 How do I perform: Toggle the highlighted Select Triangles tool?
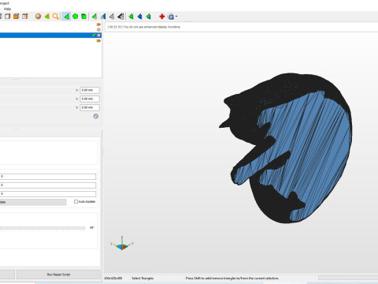pyautogui.click(x=66, y=17)
